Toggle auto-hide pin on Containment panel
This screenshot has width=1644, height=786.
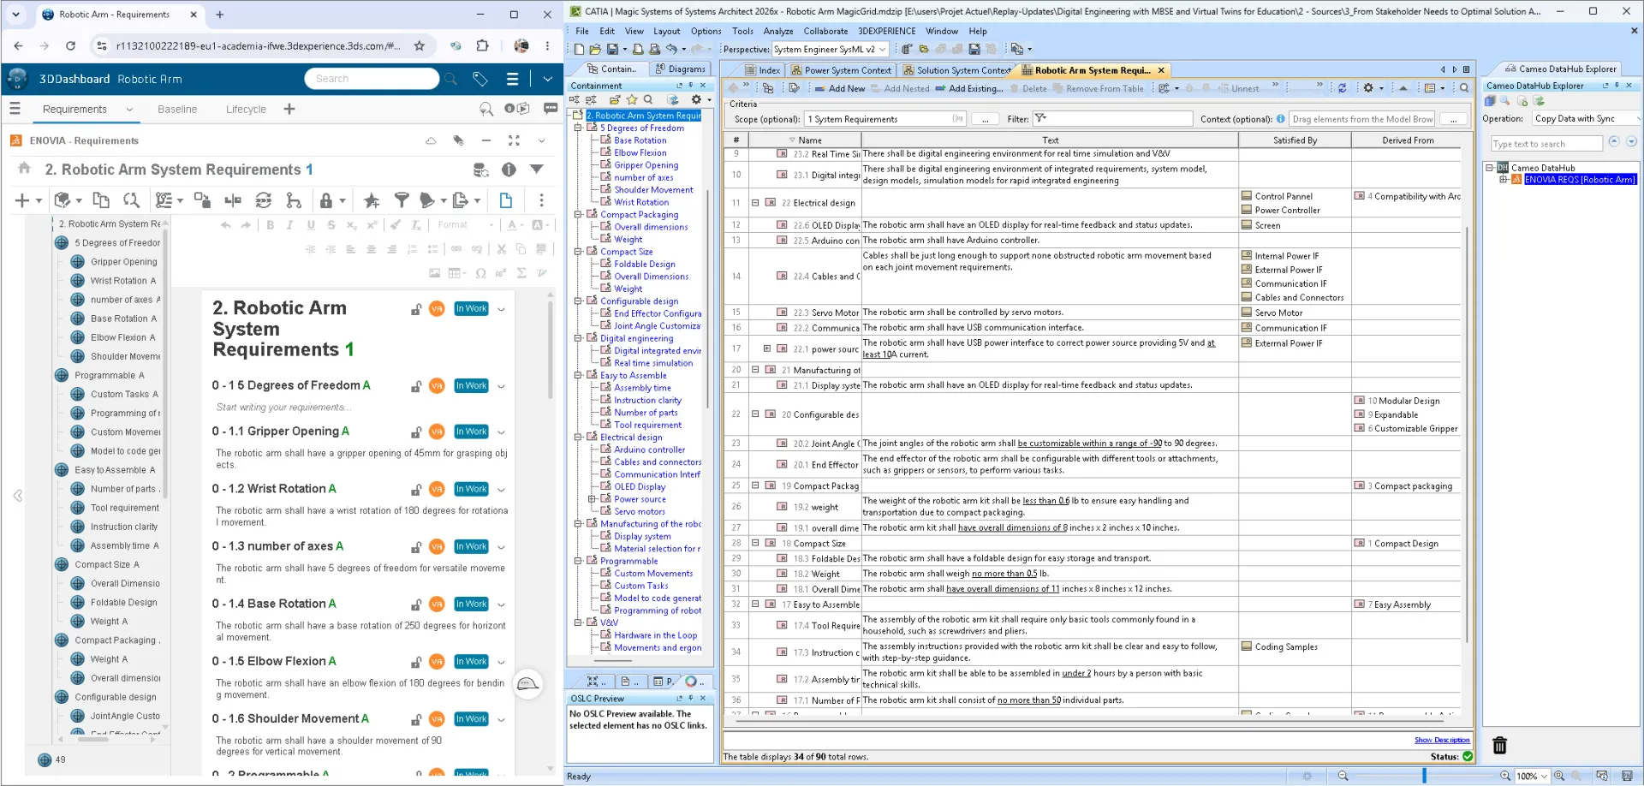691,86
